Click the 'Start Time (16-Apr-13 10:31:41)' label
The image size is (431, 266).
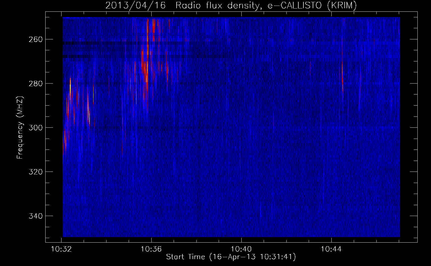click(231, 257)
